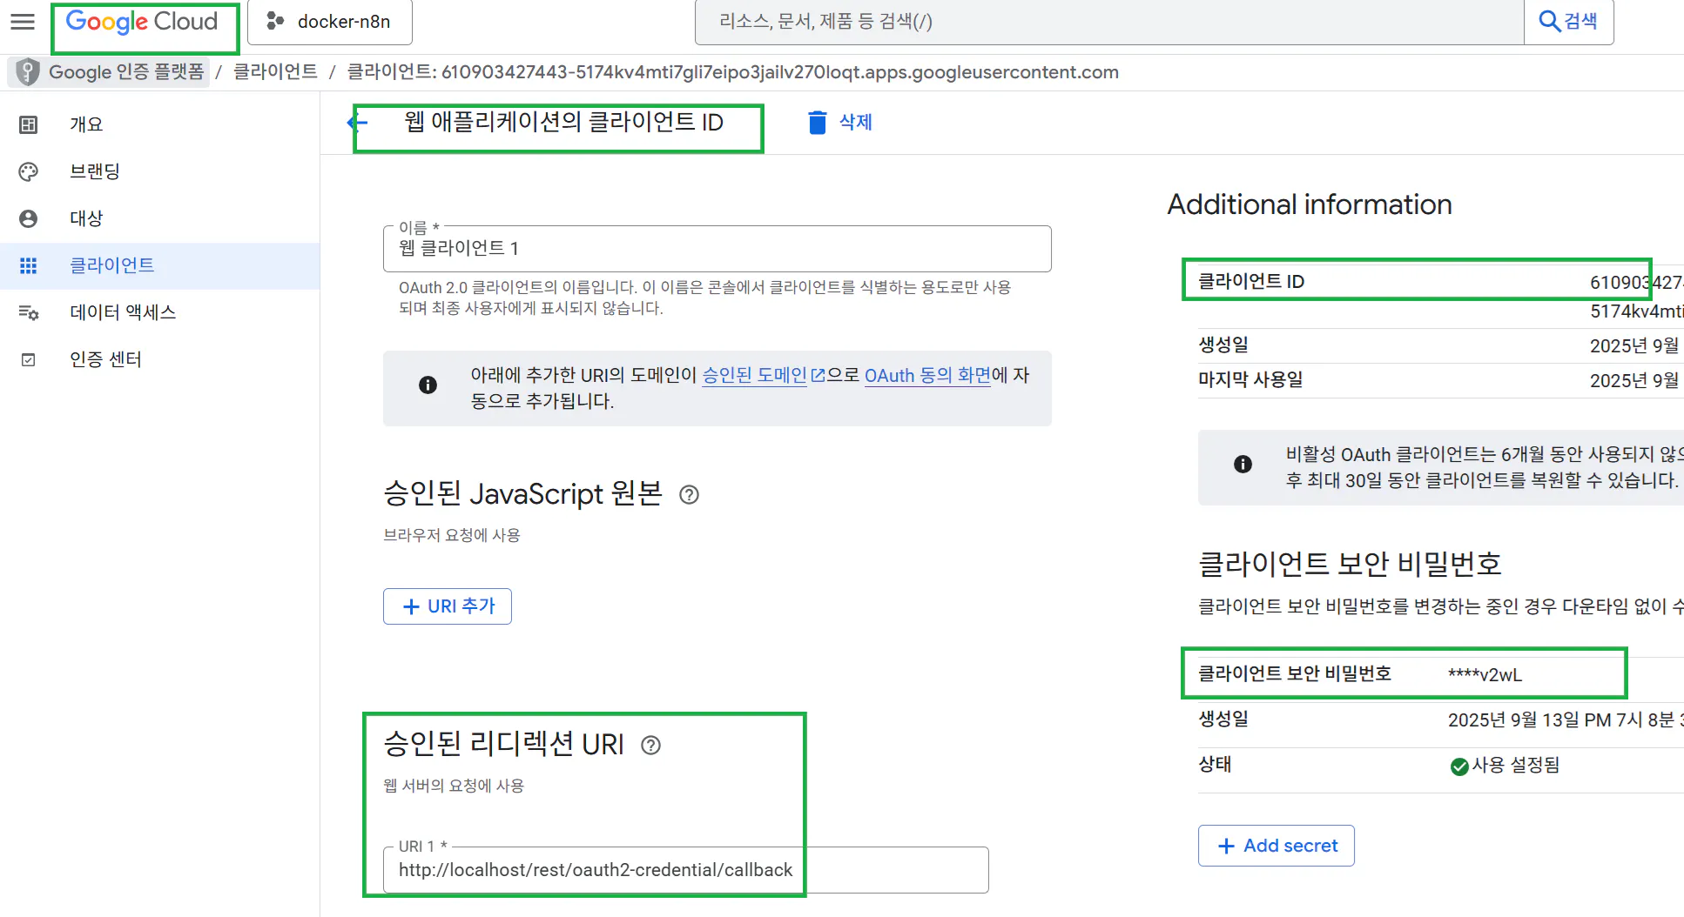Click the 상태 label row

(1215, 764)
